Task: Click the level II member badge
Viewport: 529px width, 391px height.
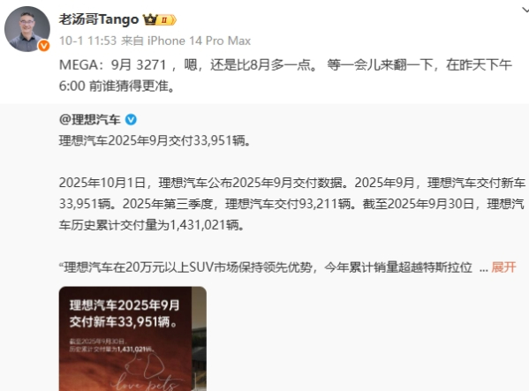Action: pyautogui.click(x=167, y=20)
